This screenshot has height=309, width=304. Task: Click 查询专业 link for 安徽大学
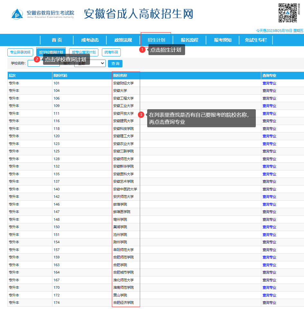coord(269,91)
